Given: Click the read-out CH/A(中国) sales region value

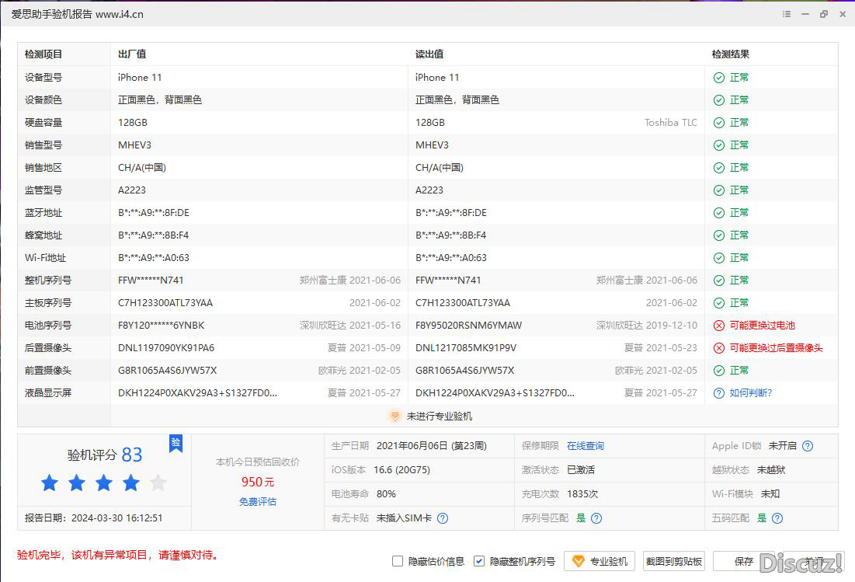Looking at the screenshot, I should coord(440,168).
